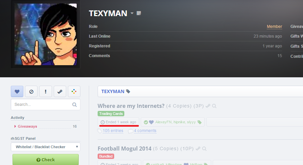Viewport: 303px width, 165px height.
Task: Toggle blacklist circle-slash button
Action: pos(31,91)
